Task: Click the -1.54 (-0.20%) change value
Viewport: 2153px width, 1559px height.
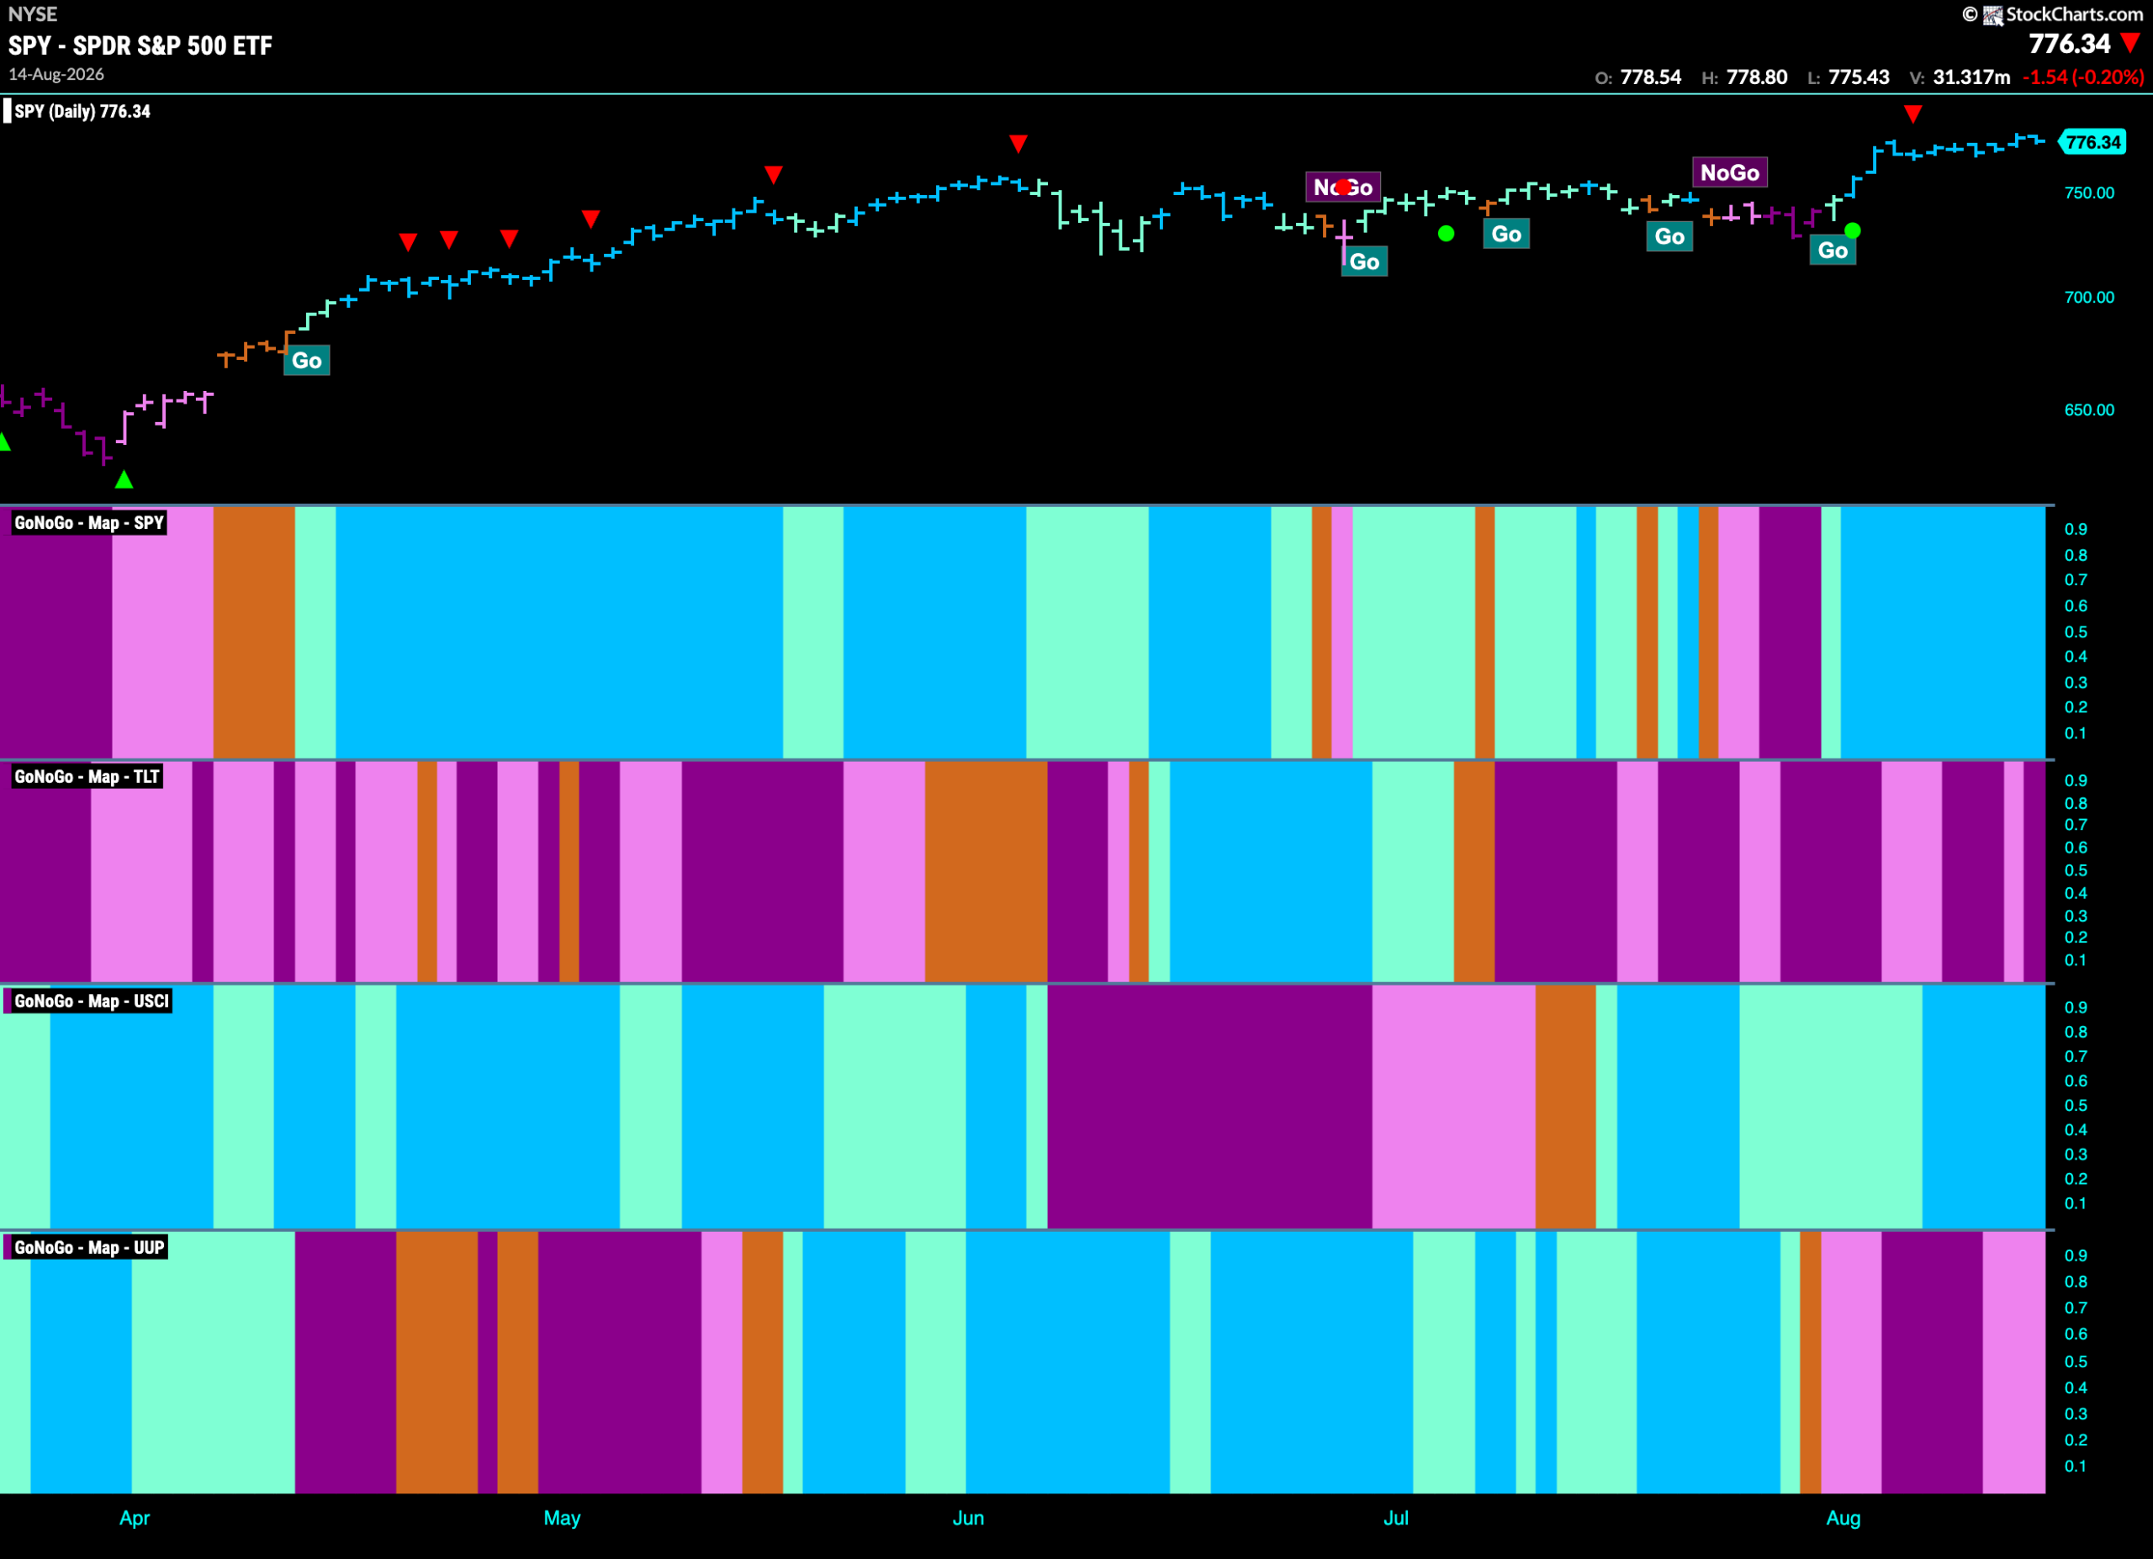Action: (x=2082, y=78)
